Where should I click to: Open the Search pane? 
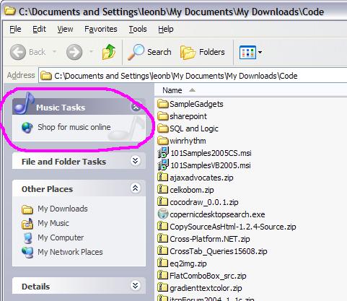click(149, 52)
